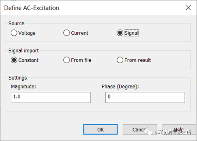Click the Voltage label text

pyautogui.click(x=27, y=33)
